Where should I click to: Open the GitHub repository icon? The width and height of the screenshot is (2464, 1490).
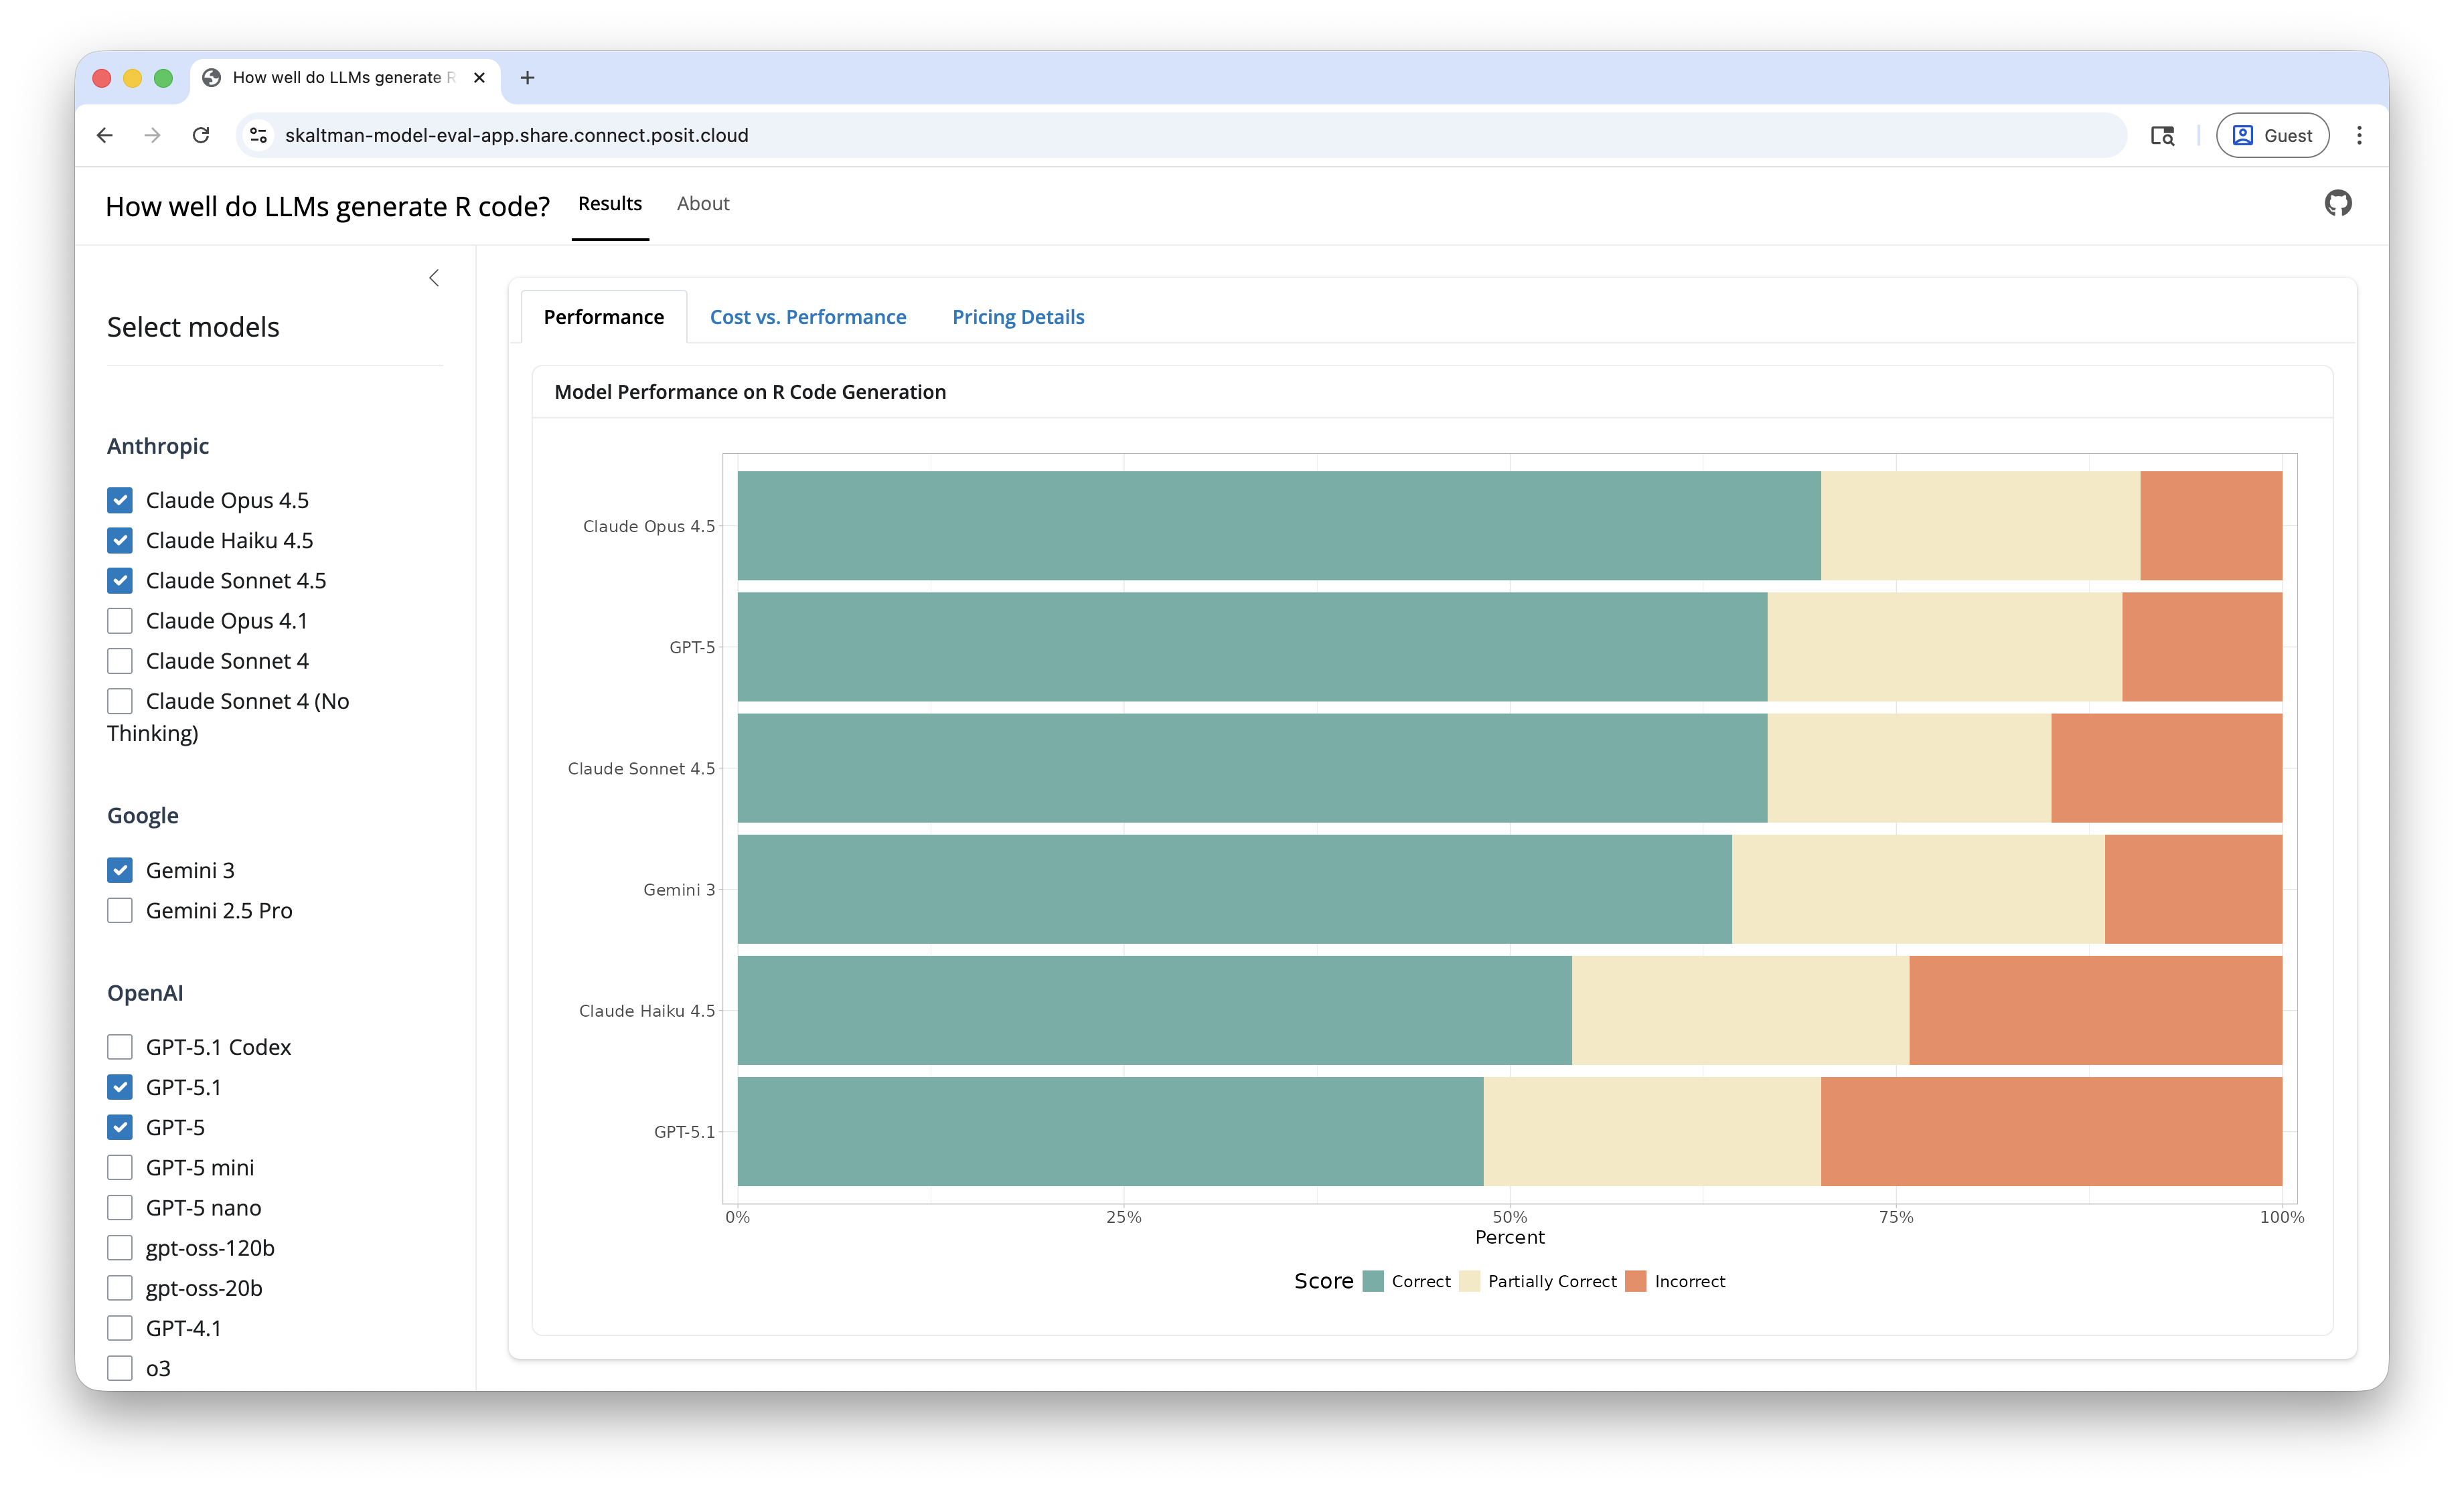tap(2337, 204)
